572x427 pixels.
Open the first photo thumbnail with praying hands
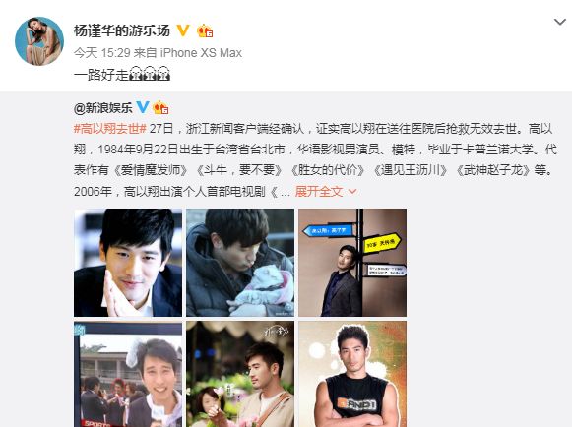(x=128, y=263)
